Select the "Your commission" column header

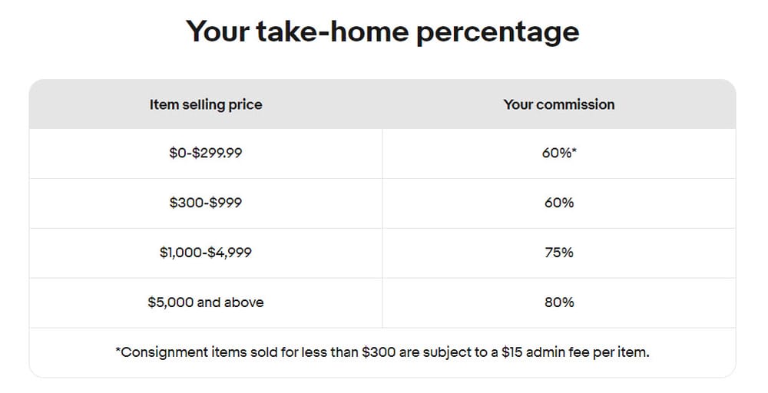click(x=559, y=104)
